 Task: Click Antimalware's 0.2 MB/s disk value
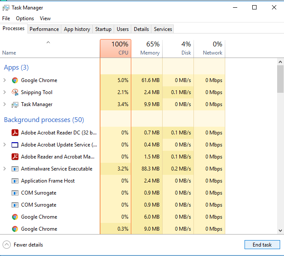[181, 169]
